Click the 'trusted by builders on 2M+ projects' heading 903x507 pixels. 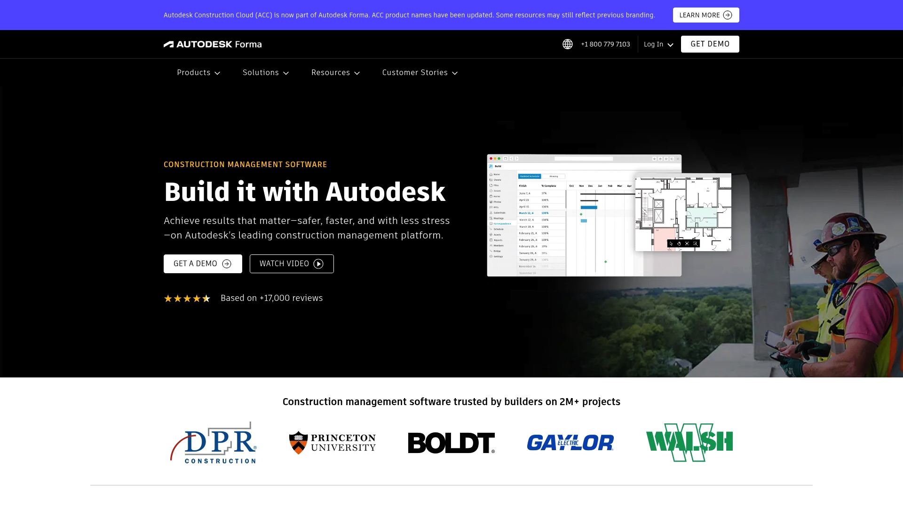(451, 402)
